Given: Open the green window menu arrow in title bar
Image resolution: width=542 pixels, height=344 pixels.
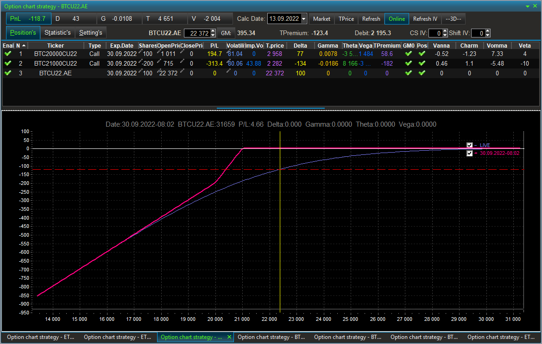Looking at the screenshot, I should (528, 6).
